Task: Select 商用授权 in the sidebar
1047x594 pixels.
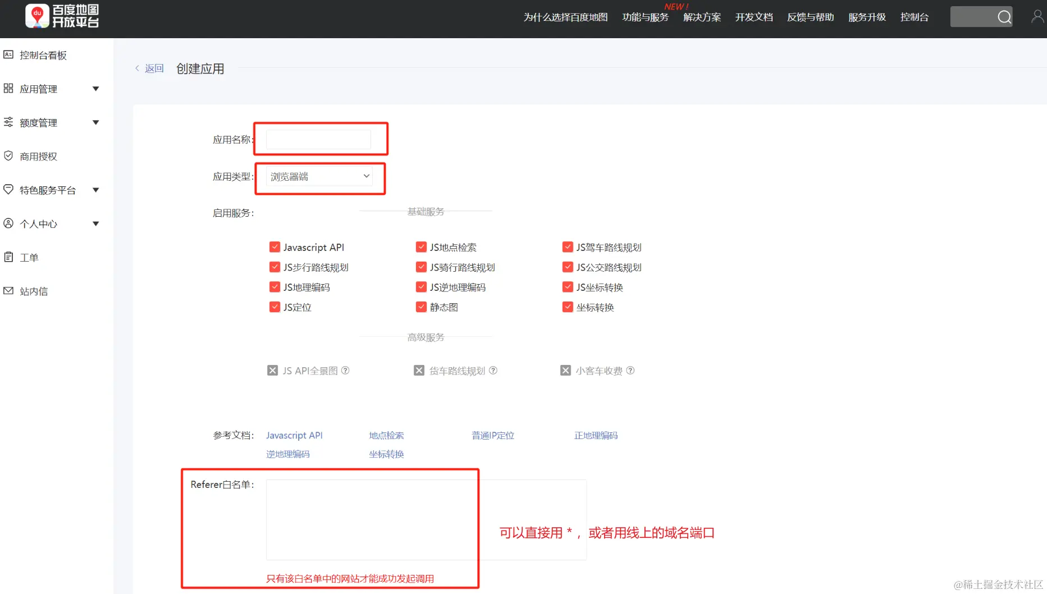Action: [x=38, y=156]
